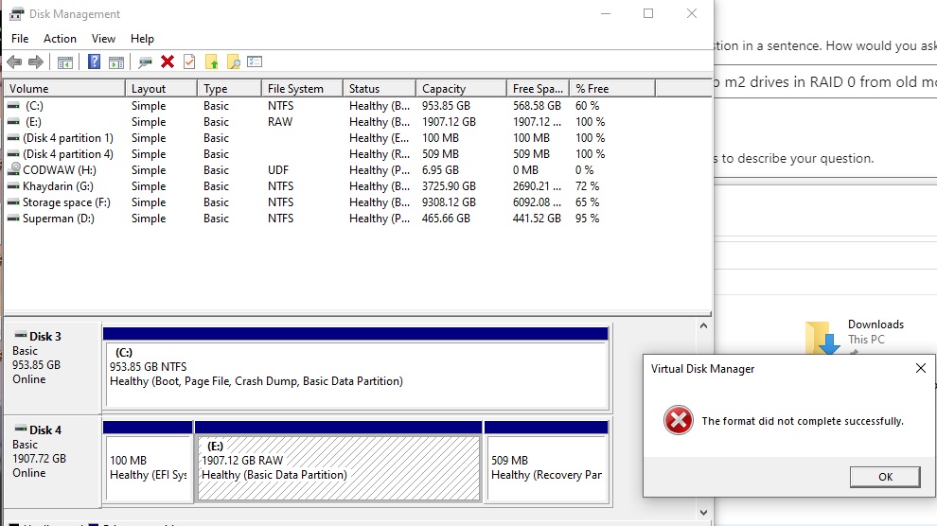Screen dimensions: 937x526
Task: Select the Disk 4 label panel
Action: [53, 461]
